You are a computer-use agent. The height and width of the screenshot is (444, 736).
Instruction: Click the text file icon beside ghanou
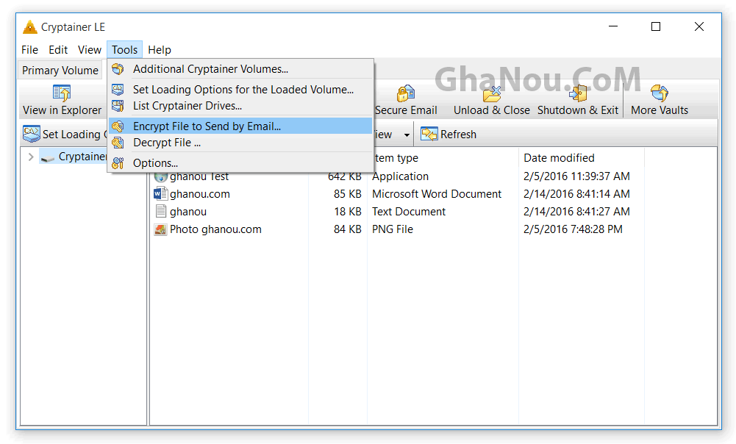click(160, 212)
